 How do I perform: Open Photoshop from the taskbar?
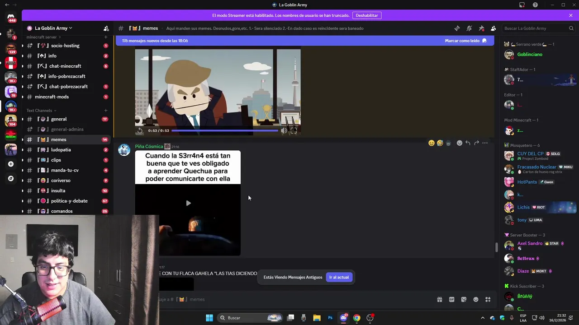coord(330,318)
